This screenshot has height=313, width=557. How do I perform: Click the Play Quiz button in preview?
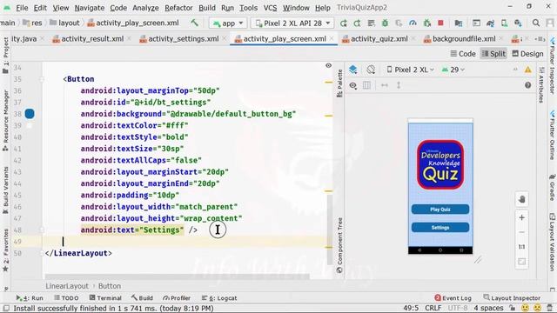coord(440,210)
